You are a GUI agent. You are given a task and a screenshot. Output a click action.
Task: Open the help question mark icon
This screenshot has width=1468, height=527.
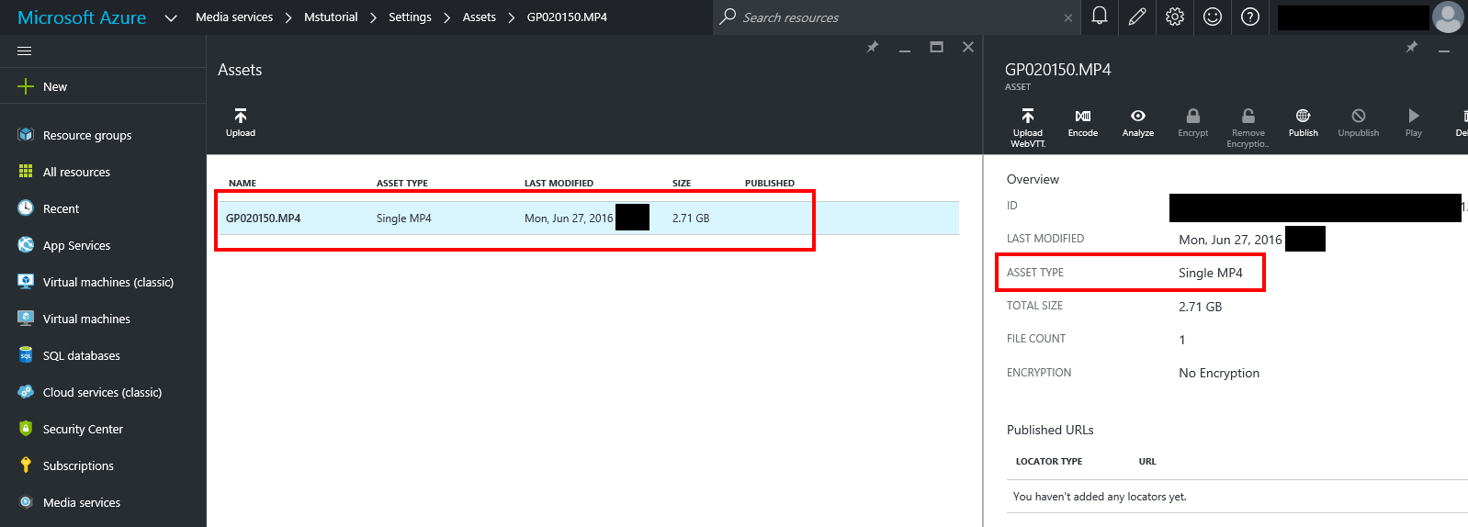click(1250, 17)
